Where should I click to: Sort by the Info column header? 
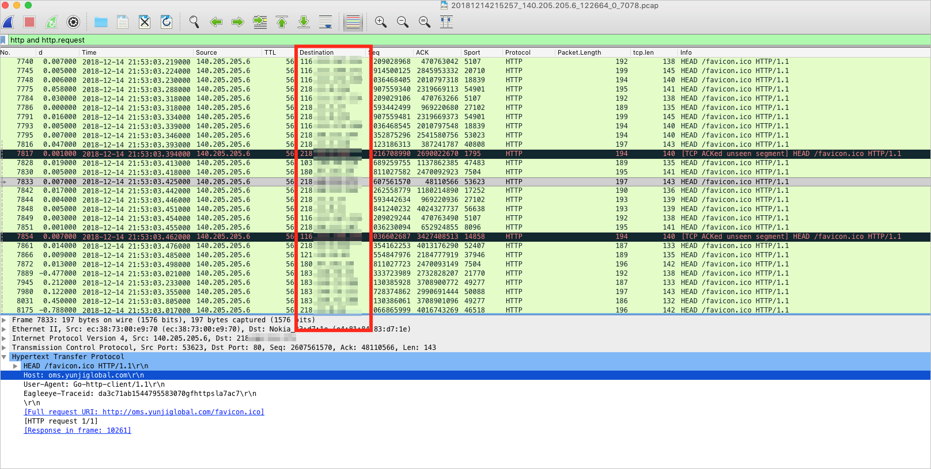coord(804,52)
